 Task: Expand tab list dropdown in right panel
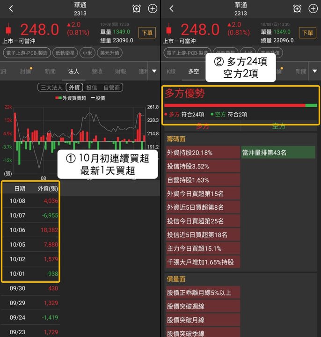pyautogui.click(x=314, y=71)
